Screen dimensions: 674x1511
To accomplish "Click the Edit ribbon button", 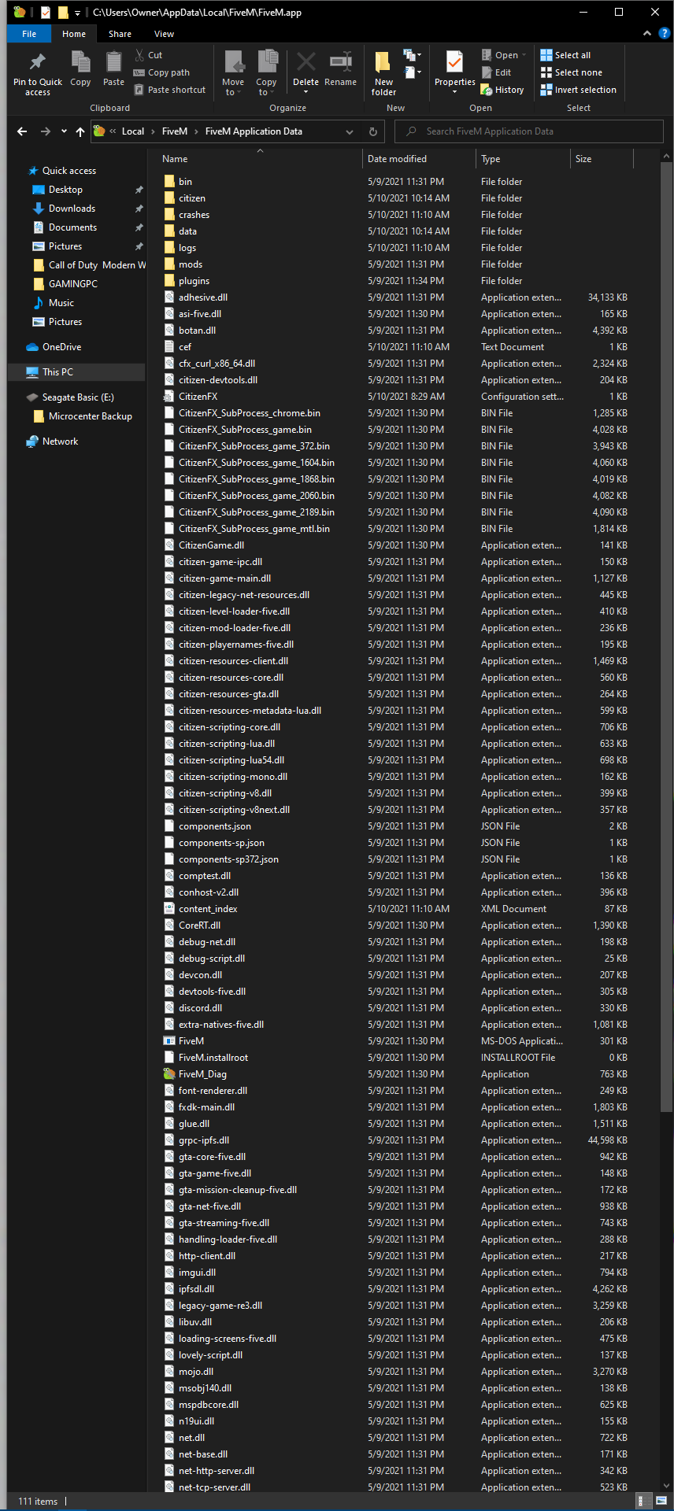I will coord(496,72).
